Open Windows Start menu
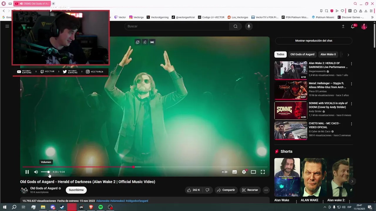This screenshot has width=376, height=211. pyautogui.click(x=5, y=207)
